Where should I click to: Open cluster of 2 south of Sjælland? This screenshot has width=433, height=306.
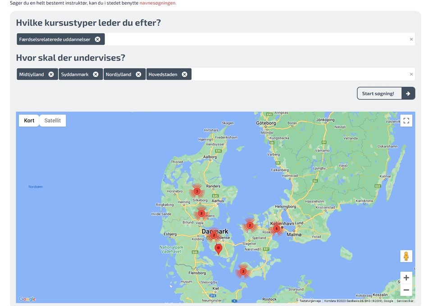pos(243,271)
